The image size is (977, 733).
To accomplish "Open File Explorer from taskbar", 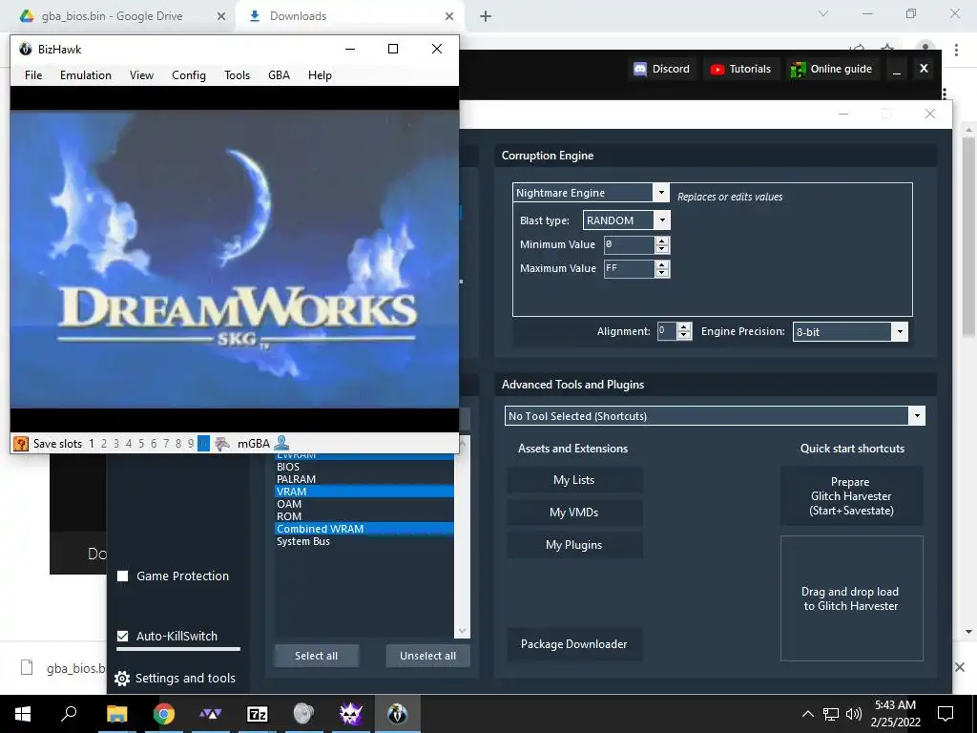I will (x=116, y=714).
